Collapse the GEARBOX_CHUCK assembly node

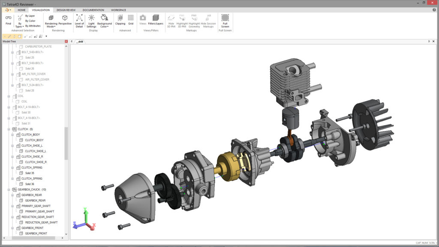pos(9,190)
